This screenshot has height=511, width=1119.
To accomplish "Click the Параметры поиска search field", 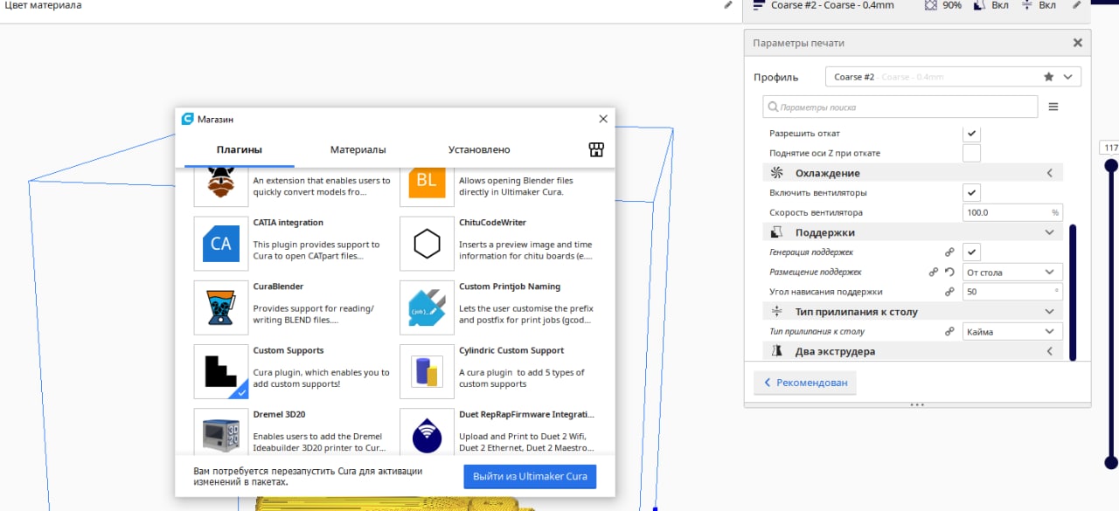I will (900, 107).
